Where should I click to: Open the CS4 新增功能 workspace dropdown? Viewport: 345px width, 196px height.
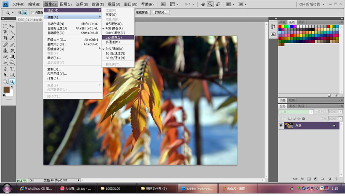click(x=312, y=4)
